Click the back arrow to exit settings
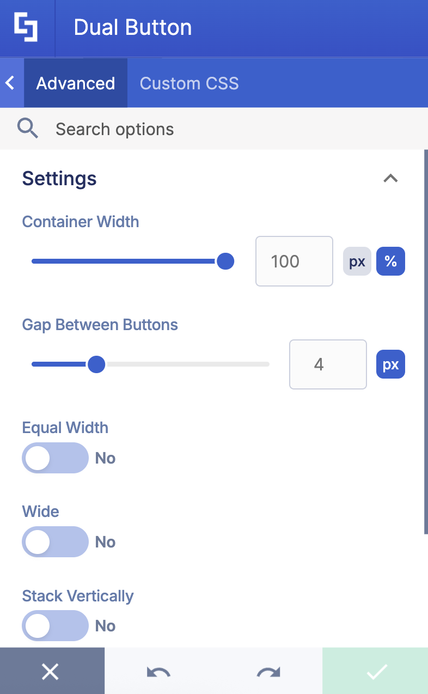Image resolution: width=428 pixels, height=694 pixels. 9,82
